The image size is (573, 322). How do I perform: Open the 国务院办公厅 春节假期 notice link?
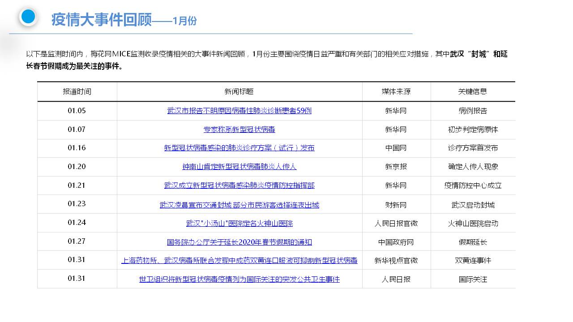click(239, 242)
